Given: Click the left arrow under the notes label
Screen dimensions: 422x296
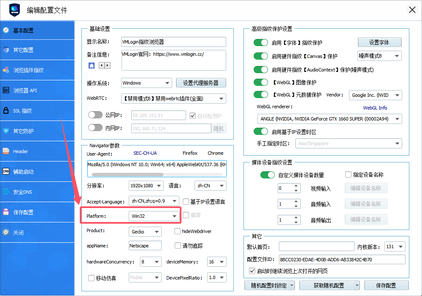Looking at the screenshot, I should (101, 66).
